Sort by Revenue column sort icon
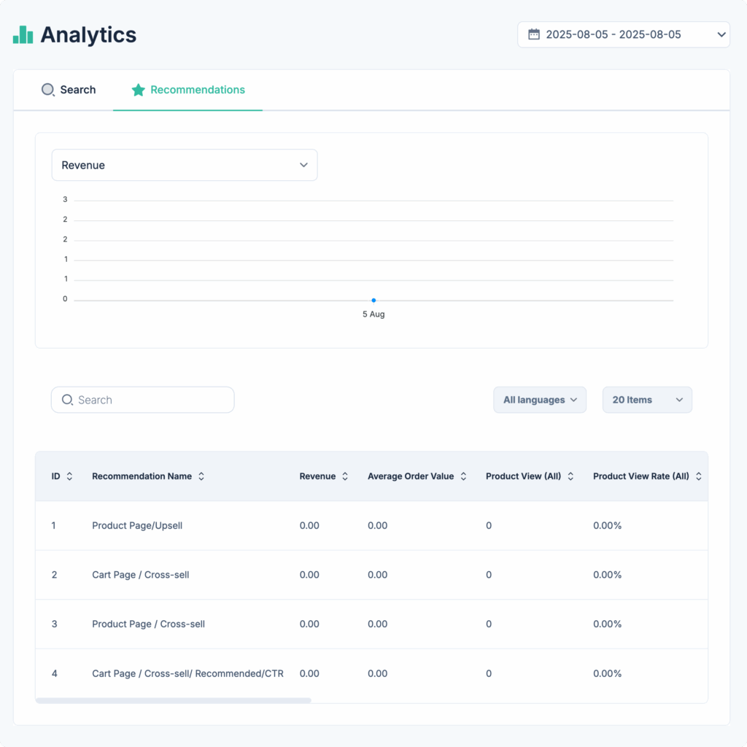Image resolution: width=747 pixels, height=747 pixels. point(345,476)
